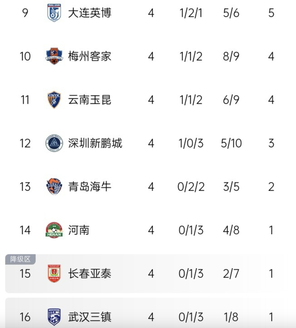The width and height of the screenshot is (296, 328).
Task: Select the 云南玉昆 shield crest
Action: pyautogui.click(x=54, y=100)
